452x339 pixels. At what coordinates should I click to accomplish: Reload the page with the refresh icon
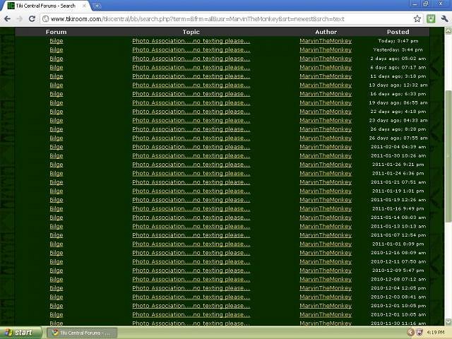click(x=35, y=19)
